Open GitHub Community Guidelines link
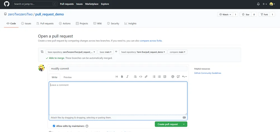 [208, 73]
